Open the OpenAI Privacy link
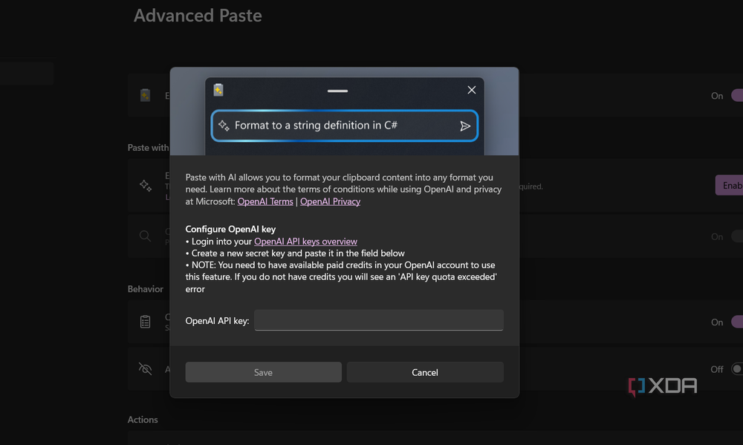The height and width of the screenshot is (445, 743). tap(331, 201)
